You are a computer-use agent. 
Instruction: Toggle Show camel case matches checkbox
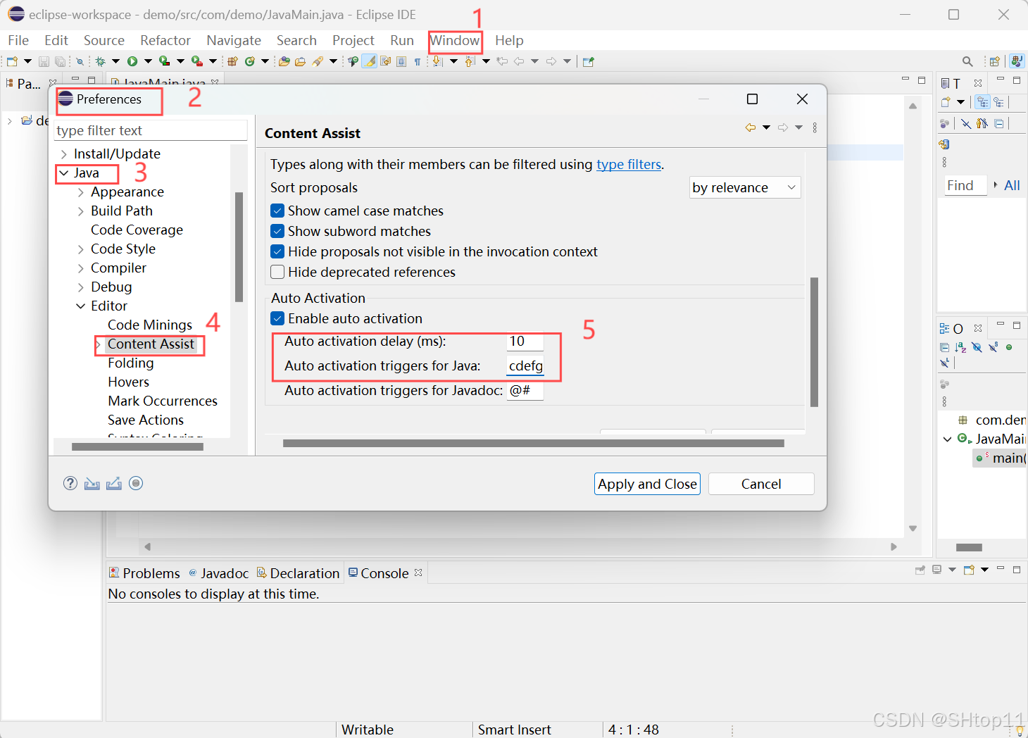(277, 211)
